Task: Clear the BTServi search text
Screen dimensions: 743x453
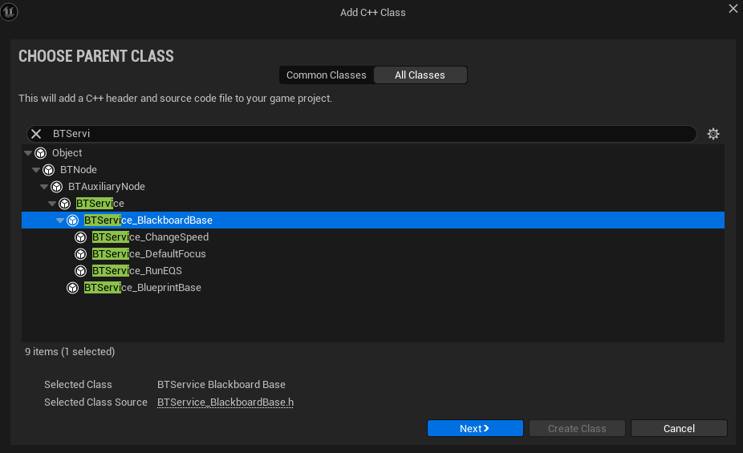Action: click(36, 134)
